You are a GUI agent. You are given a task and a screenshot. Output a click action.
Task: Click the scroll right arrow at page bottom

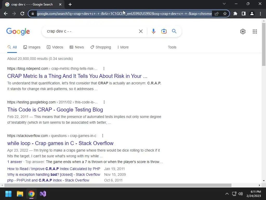pyautogui.click(x=260, y=185)
